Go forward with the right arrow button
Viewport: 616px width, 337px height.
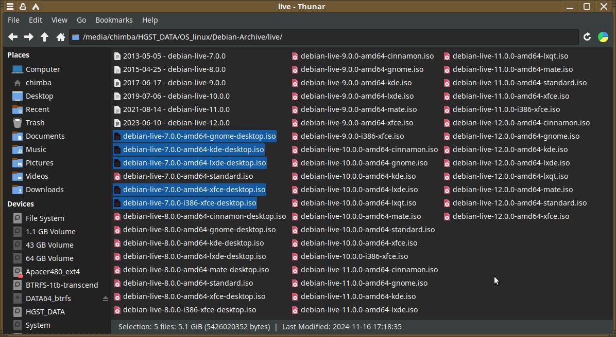[29, 37]
